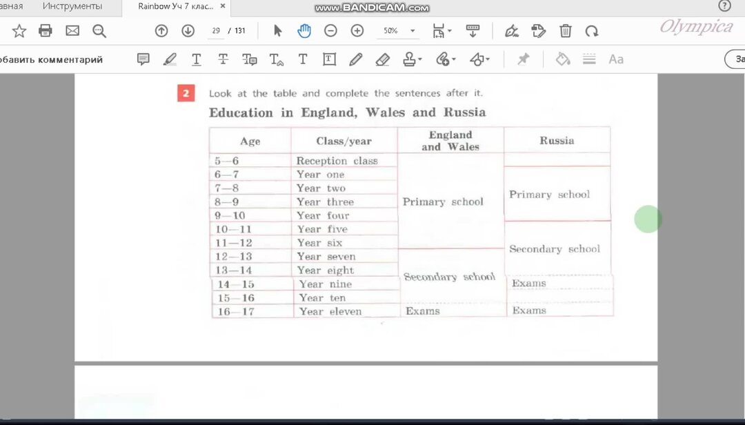The width and height of the screenshot is (745, 425).
Task: Print the document with the printer icon
Action: point(45,31)
